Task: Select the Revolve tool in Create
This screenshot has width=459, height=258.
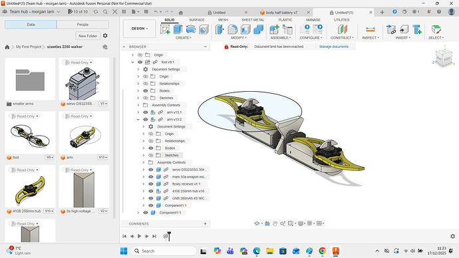Action: (x=191, y=29)
